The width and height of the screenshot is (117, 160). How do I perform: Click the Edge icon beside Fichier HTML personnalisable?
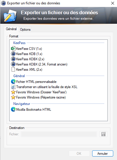(13, 82)
